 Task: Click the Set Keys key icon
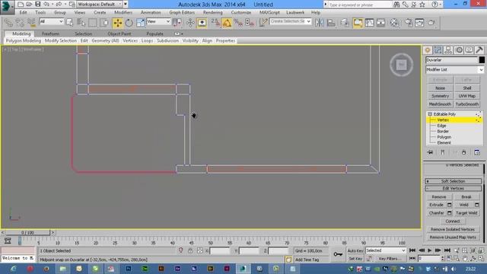(x=338, y=254)
